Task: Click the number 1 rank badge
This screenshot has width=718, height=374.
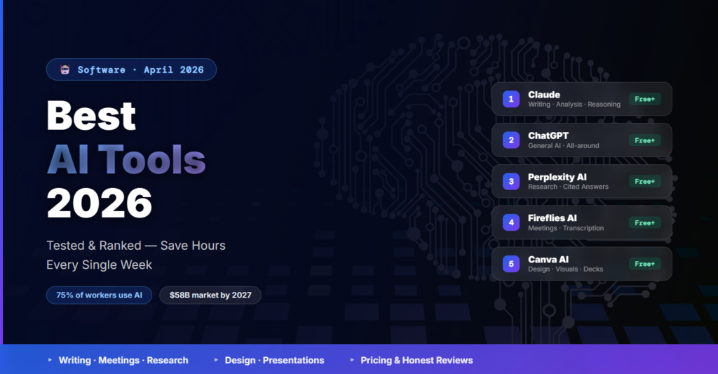Action: click(510, 99)
